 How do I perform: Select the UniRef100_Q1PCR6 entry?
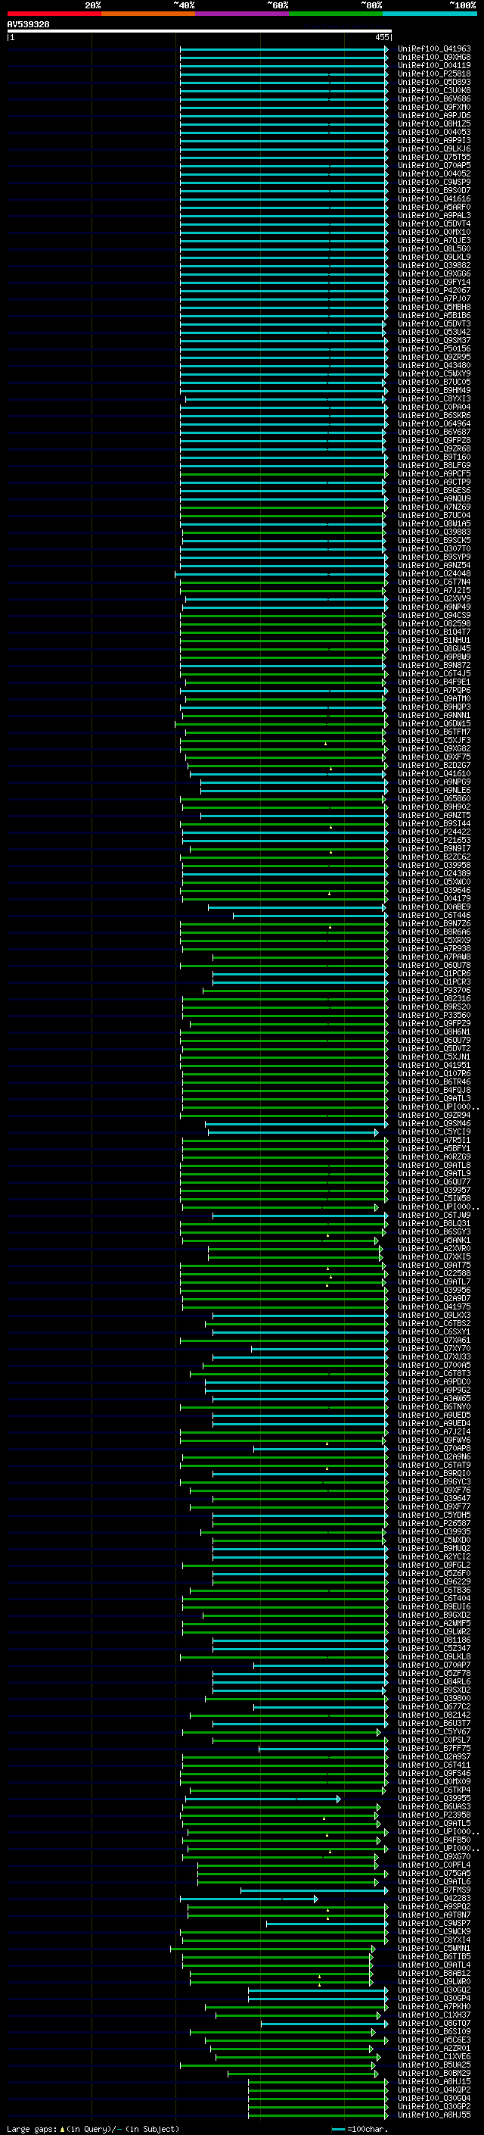click(434, 974)
